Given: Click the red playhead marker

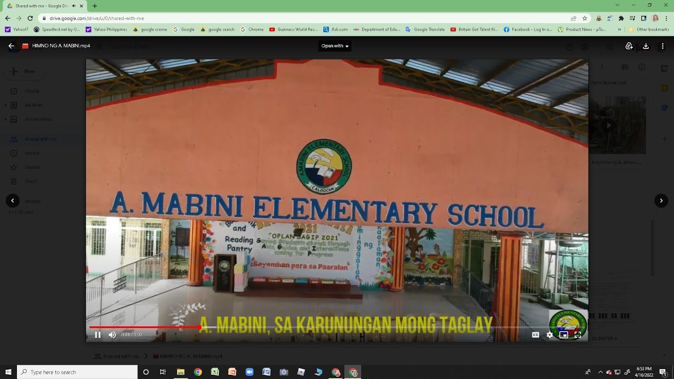Looking at the screenshot, I should (199, 327).
